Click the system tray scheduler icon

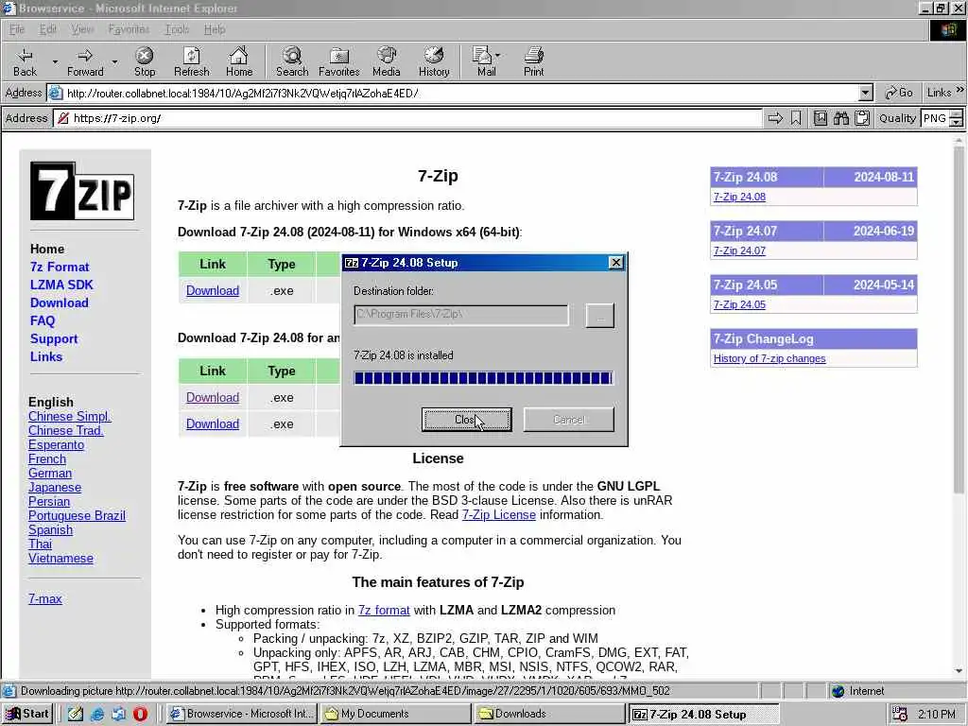tap(900, 715)
